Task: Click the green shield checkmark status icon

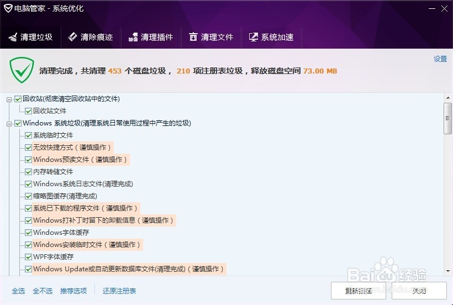Action: click(22, 70)
